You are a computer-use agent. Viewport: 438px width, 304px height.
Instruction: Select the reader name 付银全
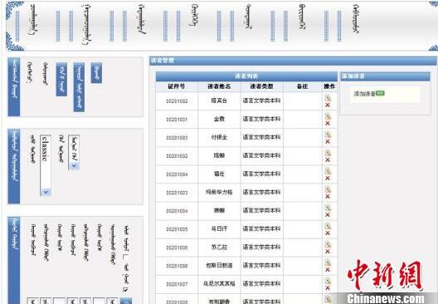pos(219,137)
